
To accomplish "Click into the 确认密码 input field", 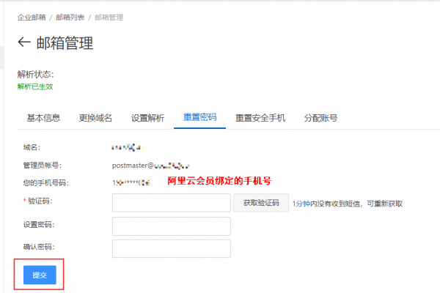I will pos(171,248).
